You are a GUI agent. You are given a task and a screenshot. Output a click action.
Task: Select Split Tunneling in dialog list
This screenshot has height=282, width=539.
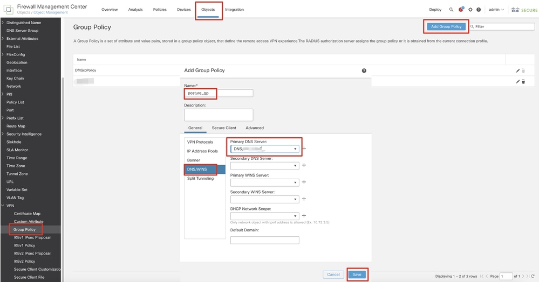(200, 178)
